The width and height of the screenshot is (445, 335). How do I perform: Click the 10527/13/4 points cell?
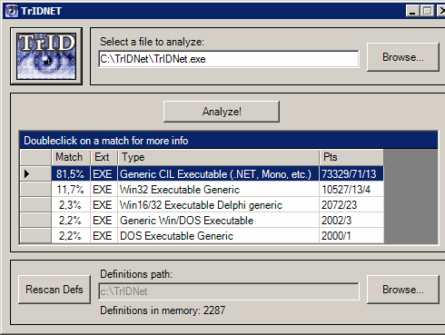pos(351,190)
